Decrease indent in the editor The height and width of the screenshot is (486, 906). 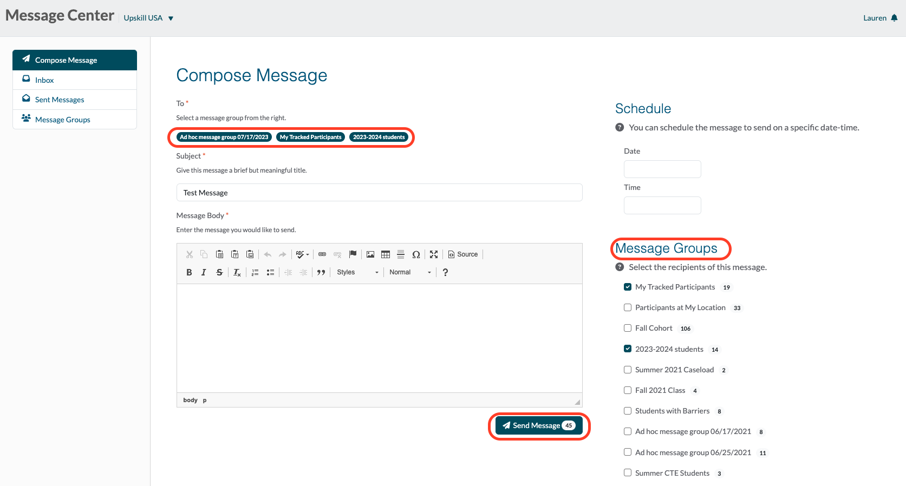tap(288, 272)
